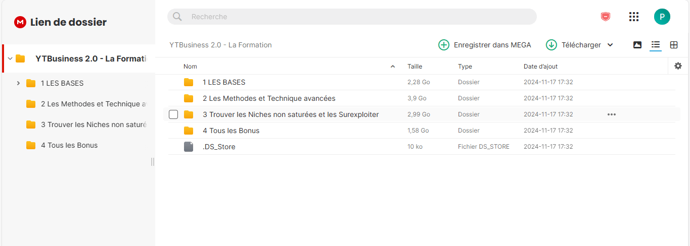Open the red shield security icon
Screen dimensions: 690x246
tap(605, 17)
